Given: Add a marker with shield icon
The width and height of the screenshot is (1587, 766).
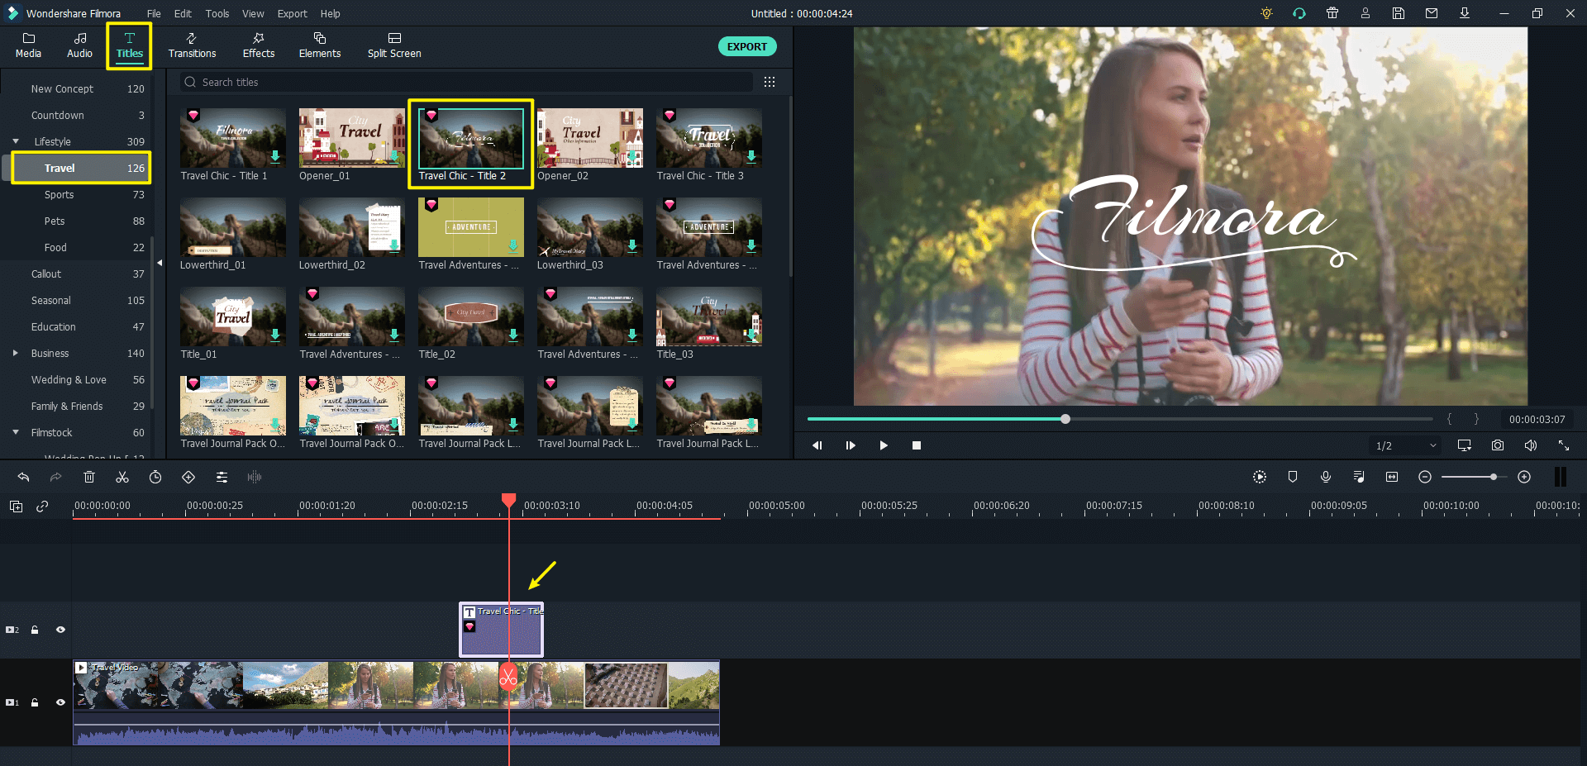Looking at the screenshot, I should tap(1293, 477).
